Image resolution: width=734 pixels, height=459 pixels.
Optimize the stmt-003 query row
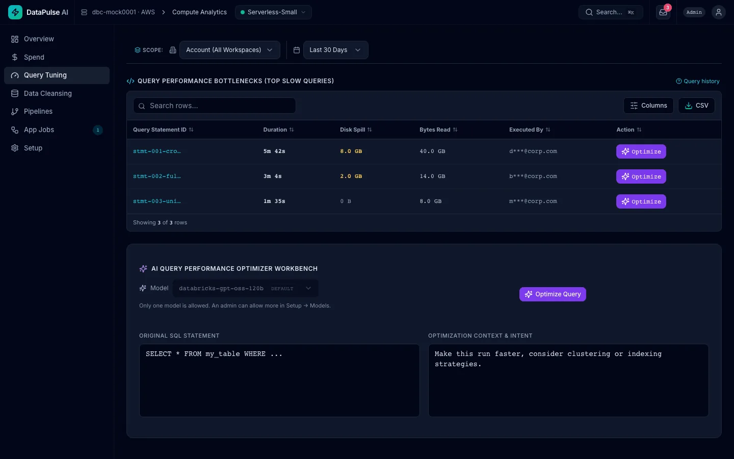(641, 201)
